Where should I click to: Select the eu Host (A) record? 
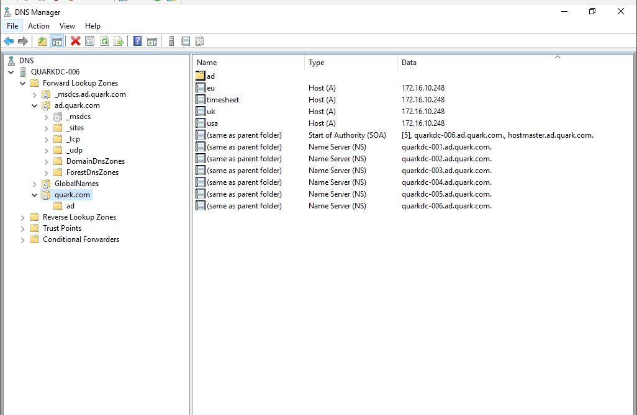click(211, 87)
